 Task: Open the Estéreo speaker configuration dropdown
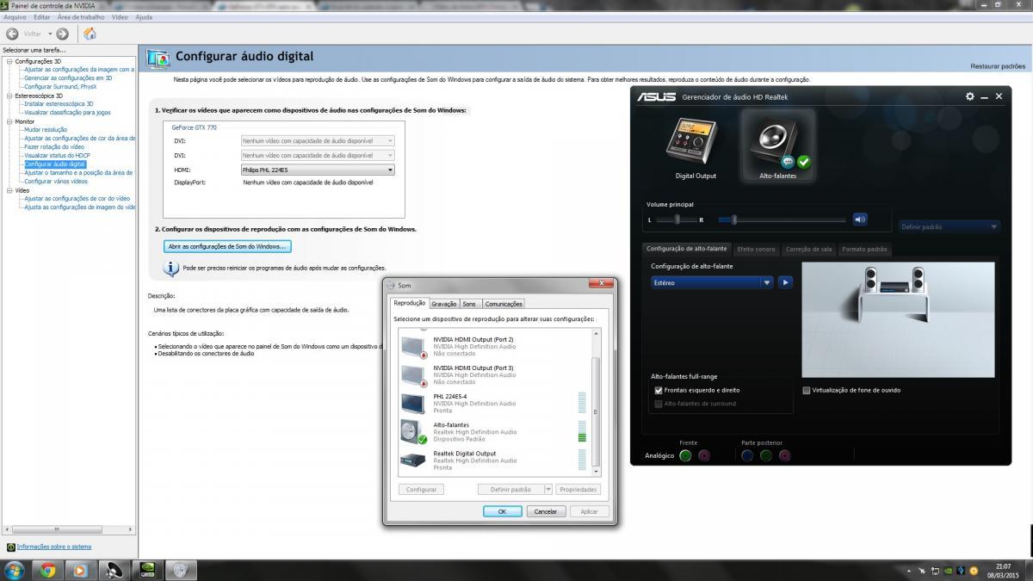pyautogui.click(x=712, y=282)
